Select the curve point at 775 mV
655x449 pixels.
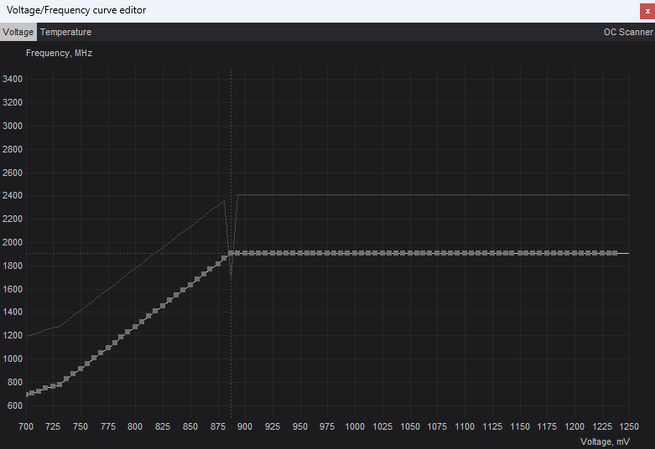click(x=108, y=347)
